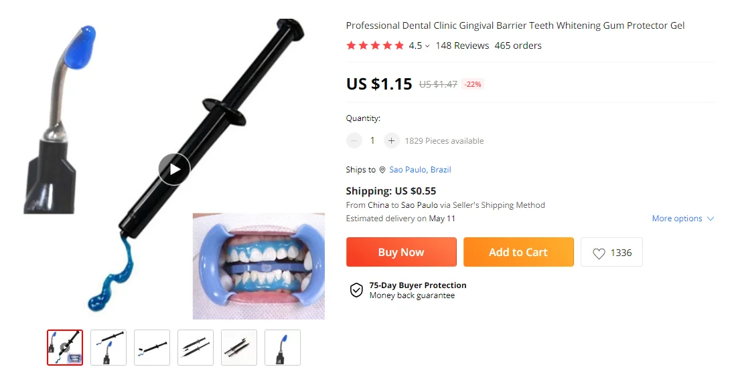The width and height of the screenshot is (734, 379).
Task: Play the product video
Action: pos(174,169)
